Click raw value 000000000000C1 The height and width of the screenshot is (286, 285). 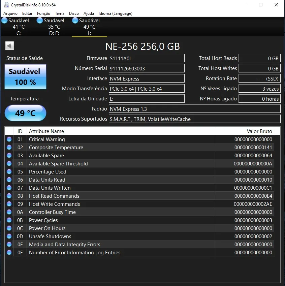(253, 188)
